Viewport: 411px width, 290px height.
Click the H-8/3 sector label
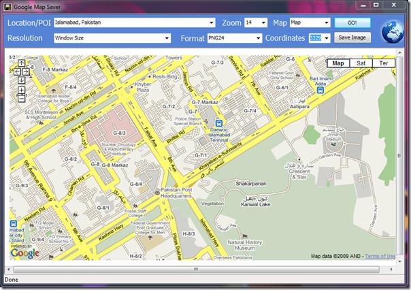click(x=188, y=233)
